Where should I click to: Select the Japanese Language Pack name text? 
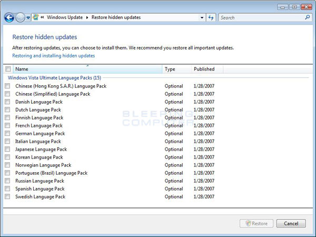point(41,150)
